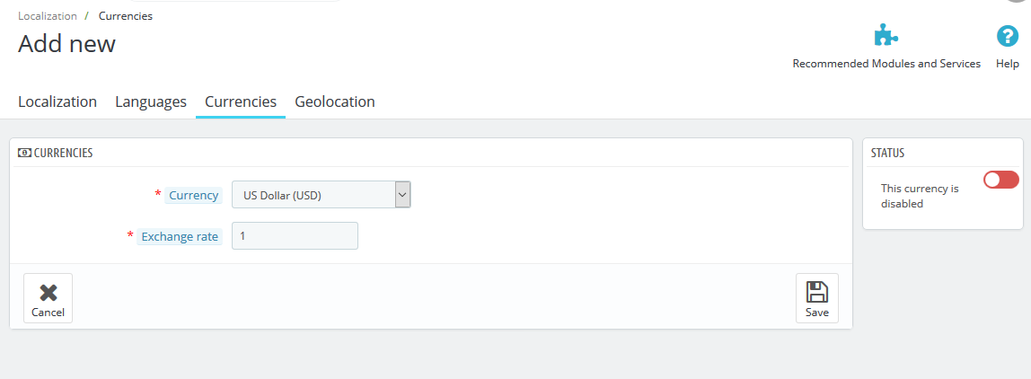
Task: Click the Recommended Modules puzzle icon
Action: 886,37
